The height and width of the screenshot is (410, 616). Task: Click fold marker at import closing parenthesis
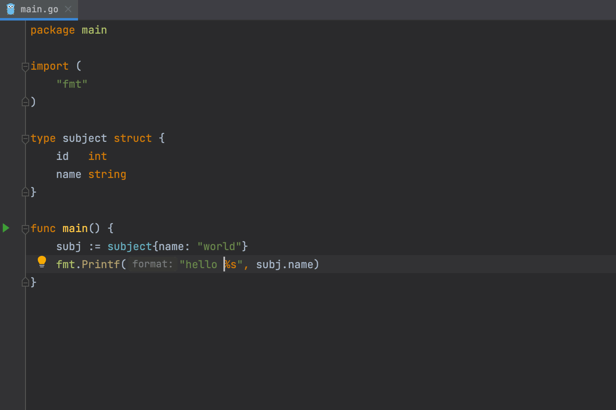coord(25,102)
